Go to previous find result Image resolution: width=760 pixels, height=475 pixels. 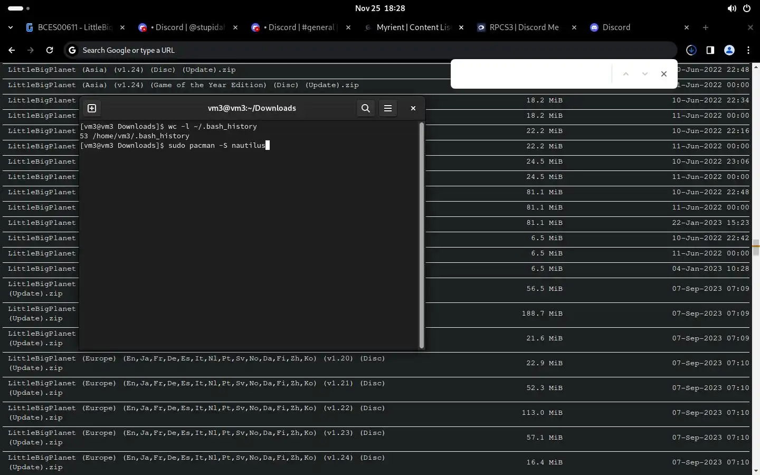(626, 74)
